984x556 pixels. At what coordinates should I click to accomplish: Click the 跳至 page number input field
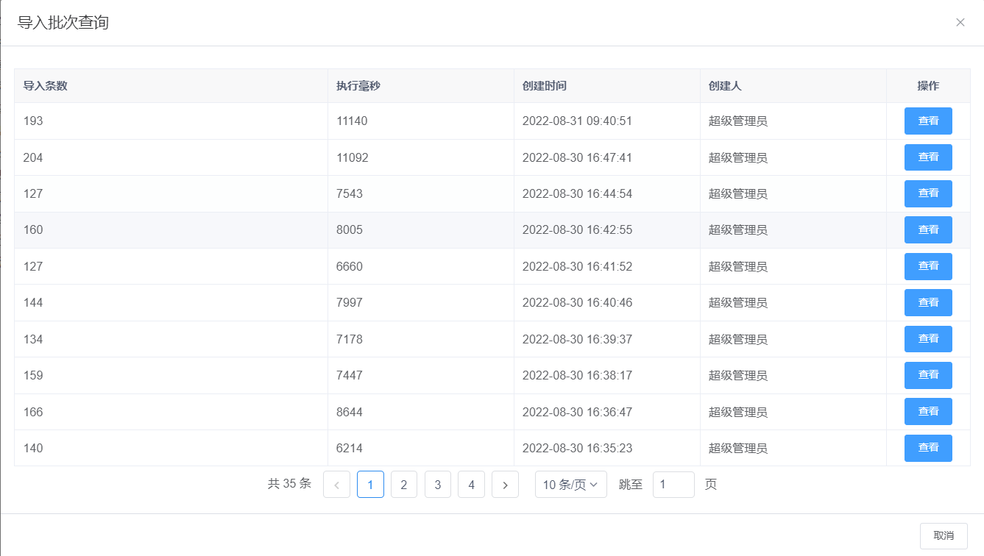(x=673, y=485)
